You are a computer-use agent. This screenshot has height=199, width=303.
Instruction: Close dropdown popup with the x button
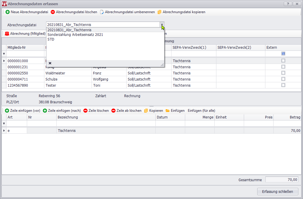[50, 63]
